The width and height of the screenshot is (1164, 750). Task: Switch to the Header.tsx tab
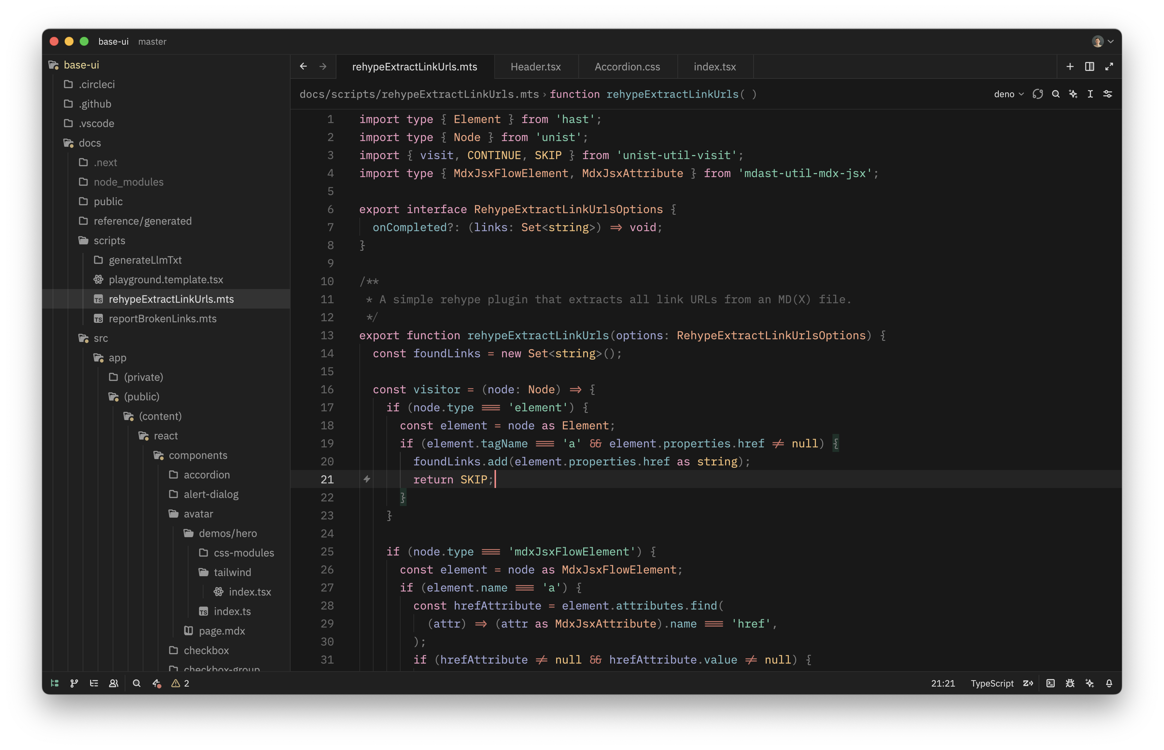click(536, 67)
